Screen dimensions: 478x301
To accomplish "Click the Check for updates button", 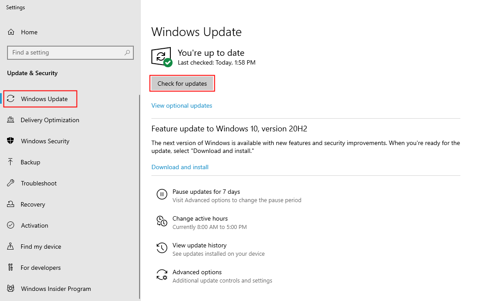I will 182,83.
